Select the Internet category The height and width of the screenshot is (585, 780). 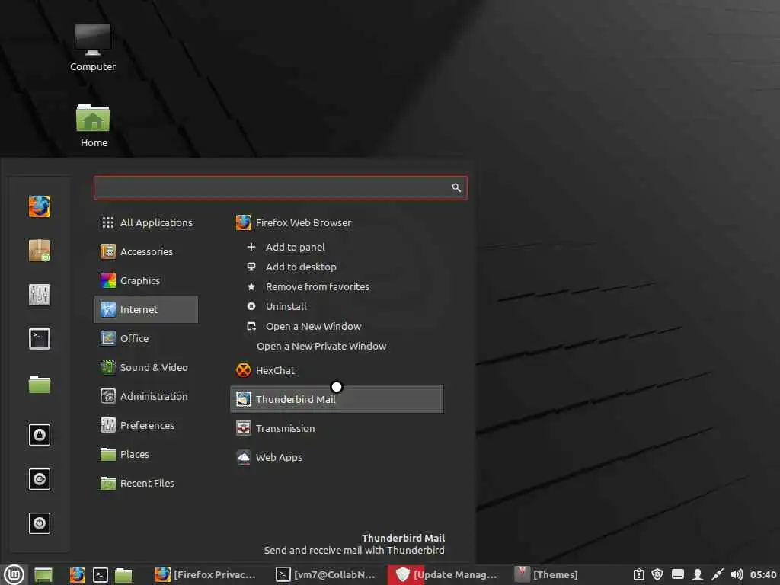[x=146, y=309]
